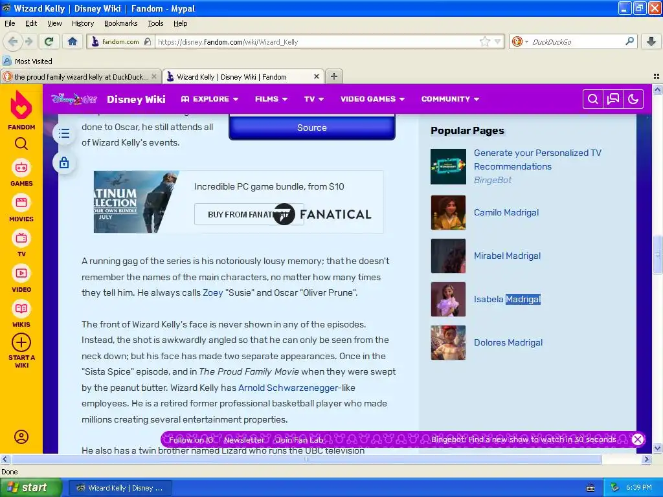Open the Windows Start button
The image size is (663, 497).
pyautogui.click(x=30, y=488)
